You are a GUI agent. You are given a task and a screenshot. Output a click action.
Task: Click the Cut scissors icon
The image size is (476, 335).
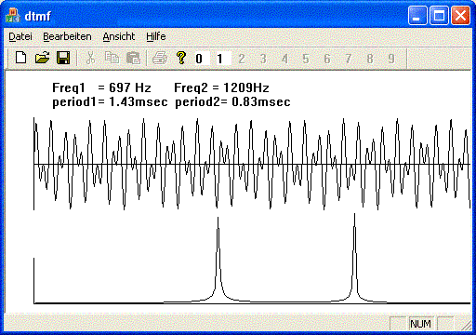coord(90,58)
